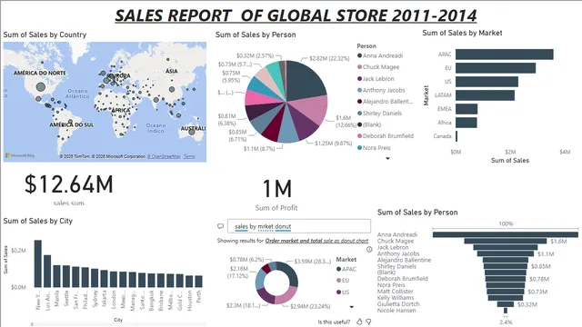
Task: Select APAC color dot in Market legend
Action: [338, 269]
